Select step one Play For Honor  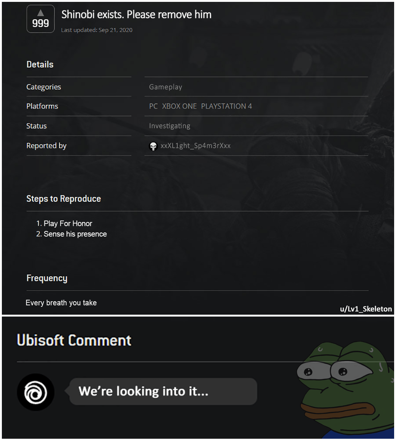pos(64,223)
